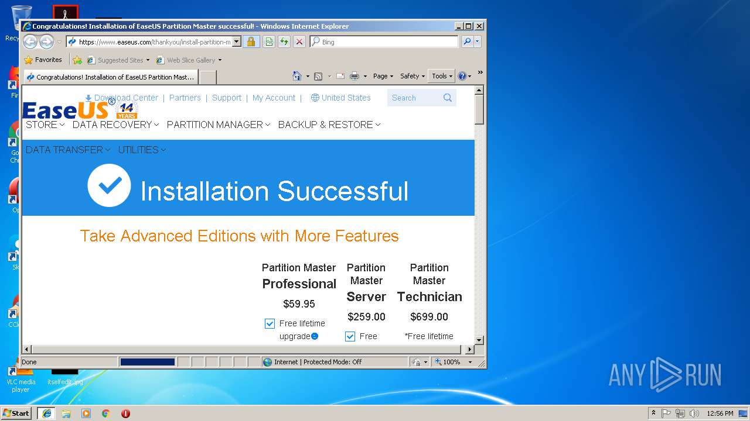Screen dimensions: 750x421
Task: Toggle Compatibility View broken-page icon
Action: coord(269,42)
